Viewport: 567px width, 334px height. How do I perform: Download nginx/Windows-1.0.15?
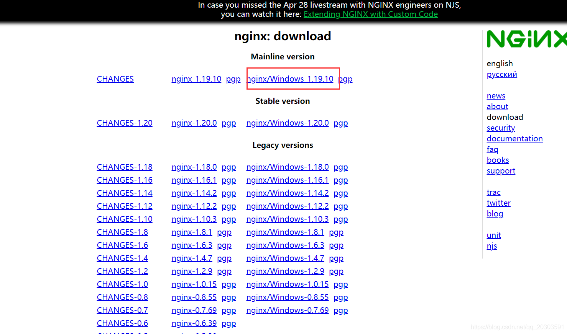[288, 284]
